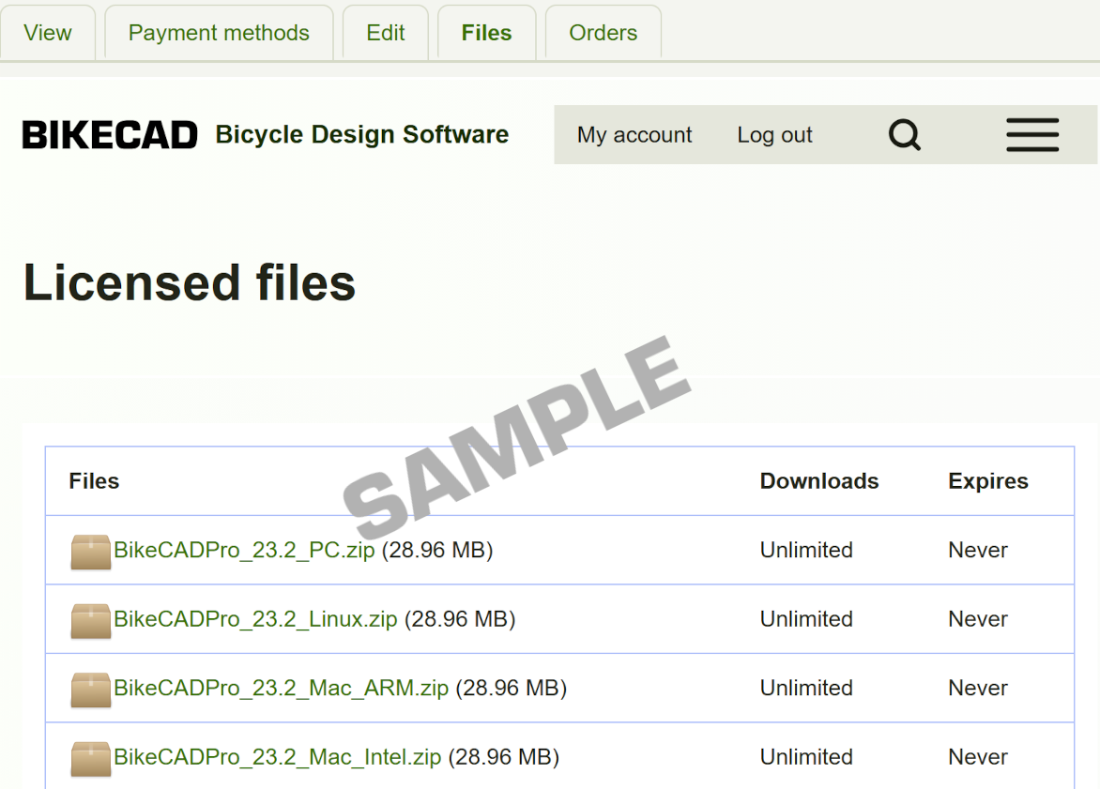Click the (28.96 MB) size after Linux.zip
1100x789 pixels.
pyautogui.click(x=460, y=619)
